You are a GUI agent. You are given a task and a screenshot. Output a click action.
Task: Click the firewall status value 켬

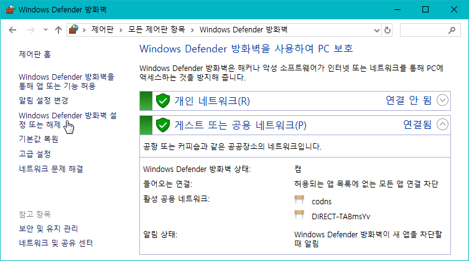pyautogui.click(x=298, y=169)
